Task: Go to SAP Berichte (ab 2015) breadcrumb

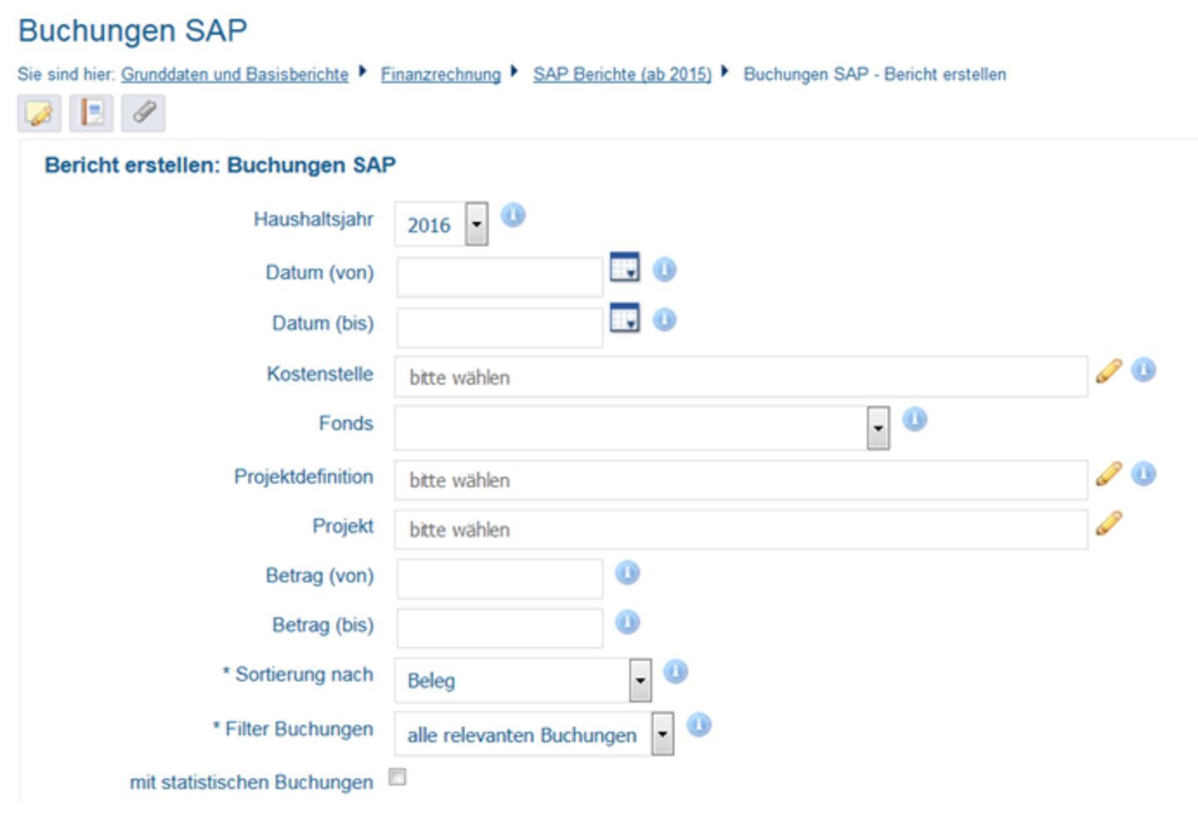Action: 622,74
